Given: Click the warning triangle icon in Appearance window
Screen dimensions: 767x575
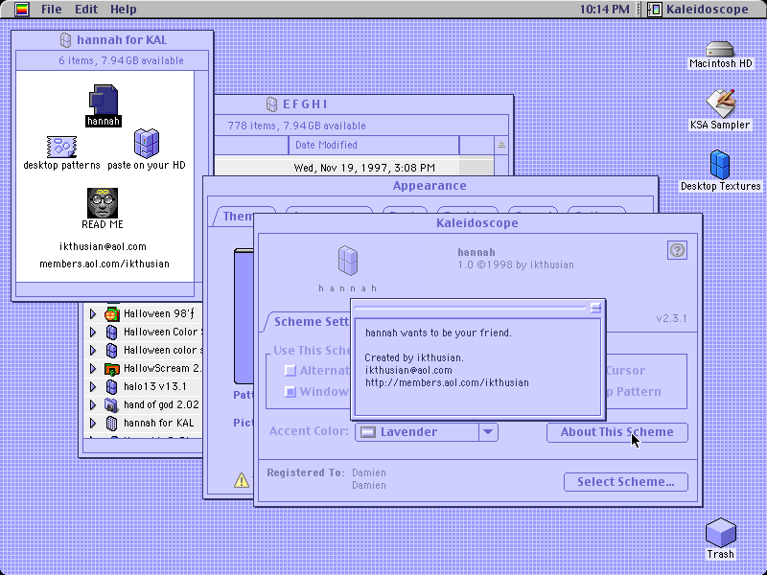Looking at the screenshot, I should [242, 480].
